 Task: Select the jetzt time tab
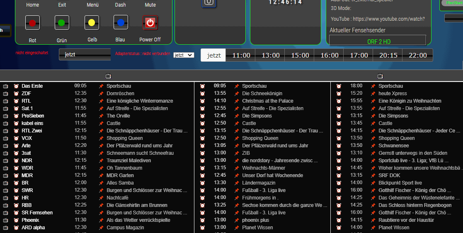pos(213,55)
